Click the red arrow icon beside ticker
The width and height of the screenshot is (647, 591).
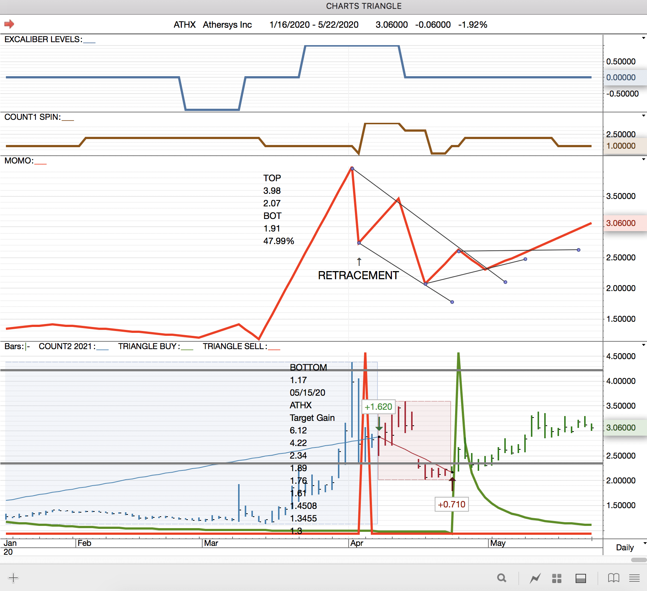[9, 24]
